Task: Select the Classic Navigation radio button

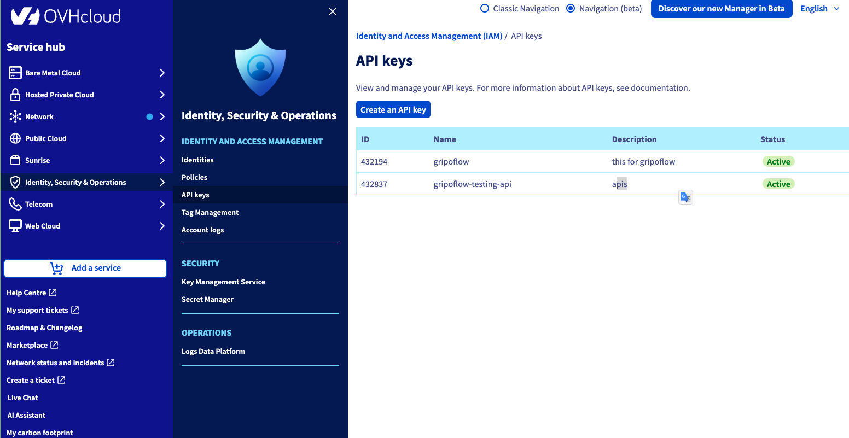Action: pyautogui.click(x=484, y=8)
